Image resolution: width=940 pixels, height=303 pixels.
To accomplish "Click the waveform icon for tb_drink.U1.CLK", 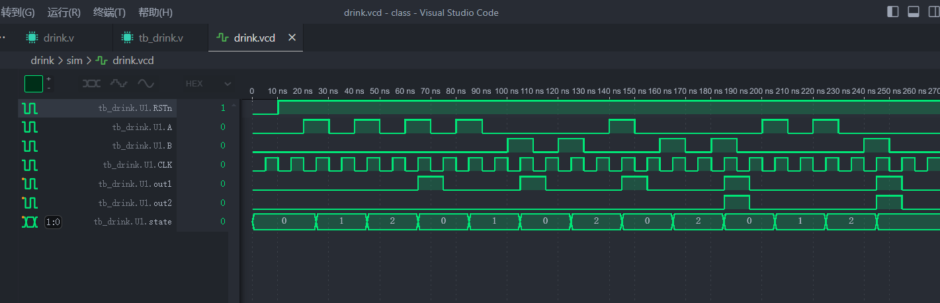I will (30, 164).
